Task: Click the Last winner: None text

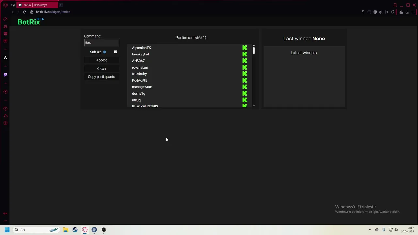Action: [304, 39]
